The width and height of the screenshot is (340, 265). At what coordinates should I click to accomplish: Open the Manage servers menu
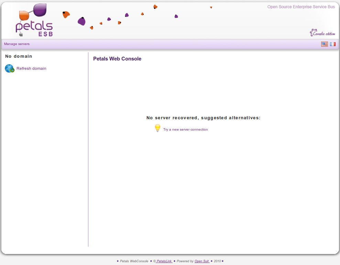pyautogui.click(x=17, y=44)
